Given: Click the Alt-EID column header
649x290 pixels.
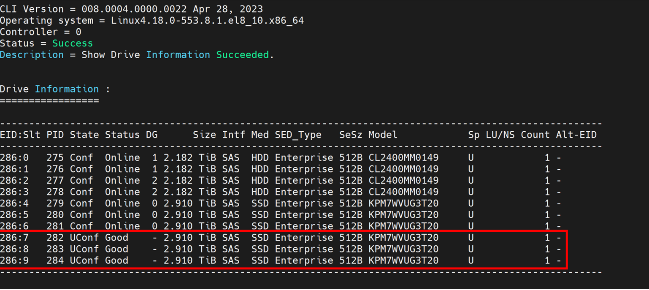Looking at the screenshot, I should point(576,135).
